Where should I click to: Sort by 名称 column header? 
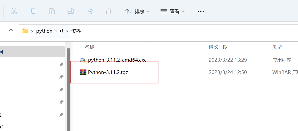click(x=90, y=47)
